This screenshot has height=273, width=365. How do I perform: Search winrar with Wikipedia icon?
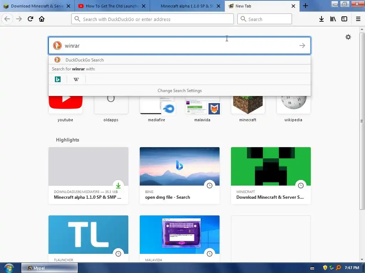(76, 79)
